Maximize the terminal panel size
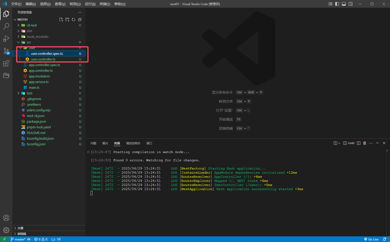 (x=377, y=143)
